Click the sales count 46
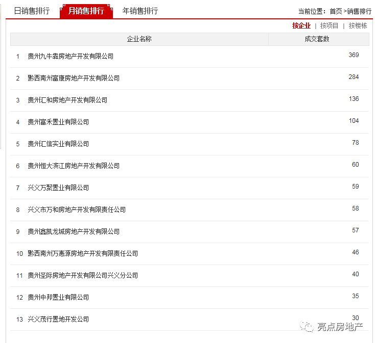The width and height of the screenshot is (375, 343). click(x=356, y=253)
